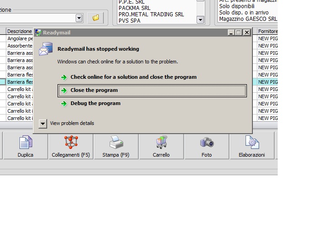The height and width of the screenshot is (225, 328).
Task: Open the Carrello shopping cart
Action: (161, 146)
